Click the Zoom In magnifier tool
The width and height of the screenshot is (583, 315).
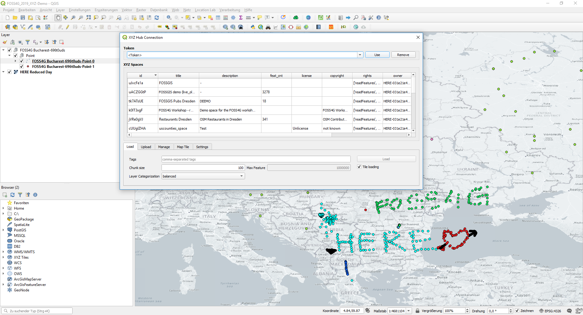73,18
